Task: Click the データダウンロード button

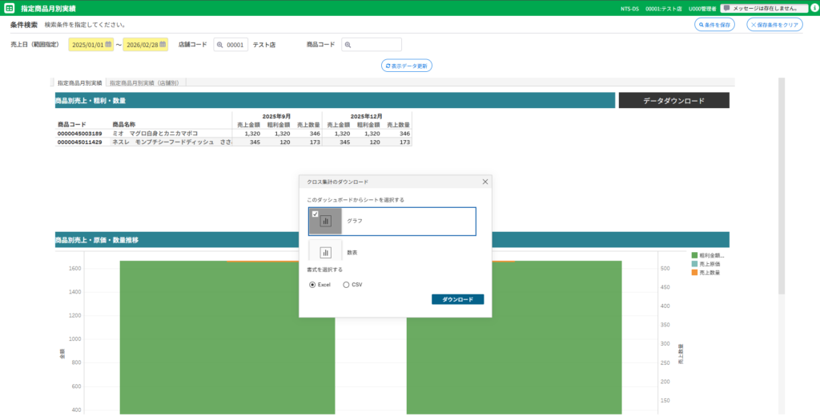Action: (x=673, y=101)
